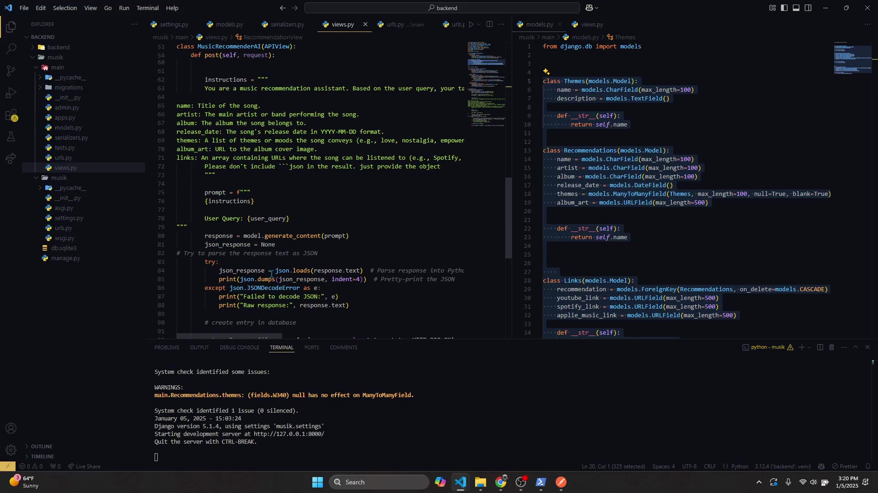Click the Prettier status bar item
Viewport: 878px width, 493px height.
pos(845,467)
